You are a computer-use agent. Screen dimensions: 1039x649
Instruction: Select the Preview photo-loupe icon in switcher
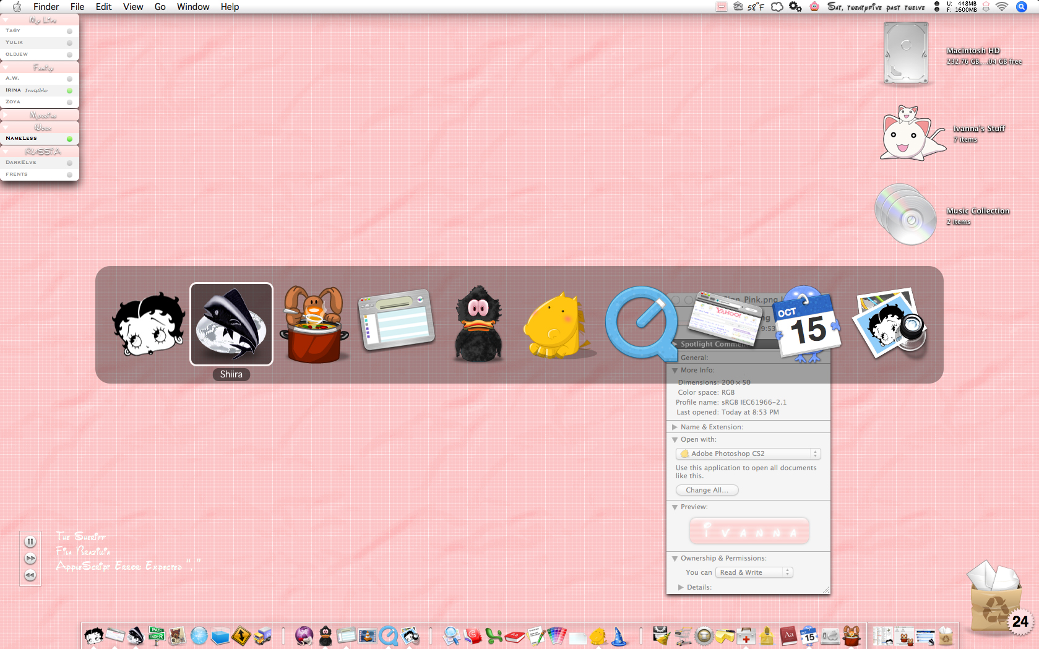pyautogui.click(x=889, y=323)
